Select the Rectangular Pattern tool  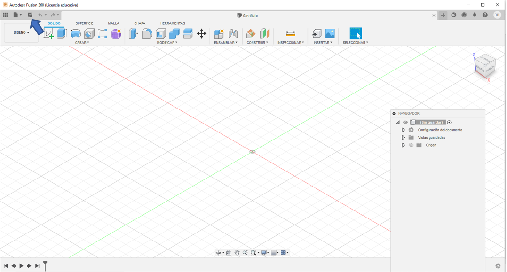tap(103, 33)
